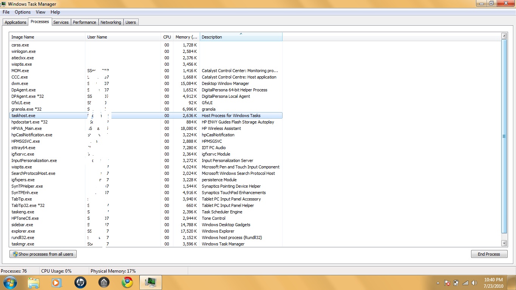The width and height of the screenshot is (516, 290).
Task: Open the Options menu
Action: [23, 12]
